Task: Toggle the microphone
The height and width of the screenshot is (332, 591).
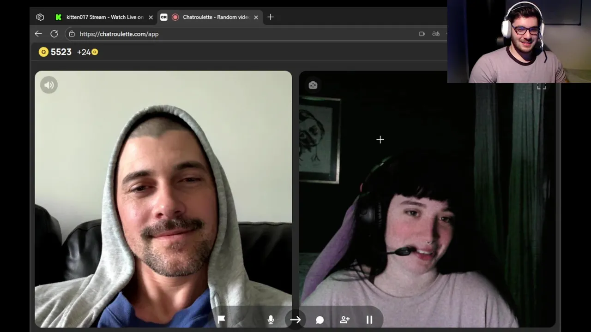Action: [x=271, y=320]
